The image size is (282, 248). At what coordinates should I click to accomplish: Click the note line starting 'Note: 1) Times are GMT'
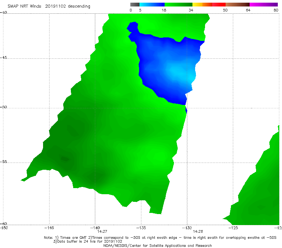coord(160,238)
